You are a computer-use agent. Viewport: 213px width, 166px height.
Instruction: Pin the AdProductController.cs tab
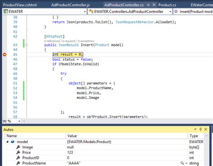[148, 5]
